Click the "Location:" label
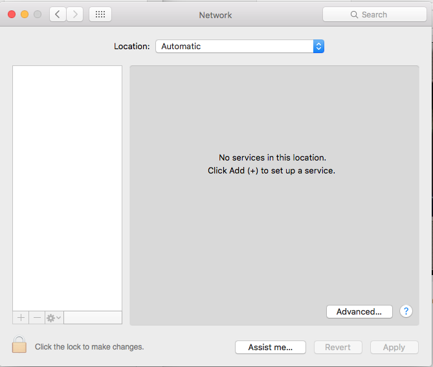Viewport: 433px width, 367px height. pos(132,47)
